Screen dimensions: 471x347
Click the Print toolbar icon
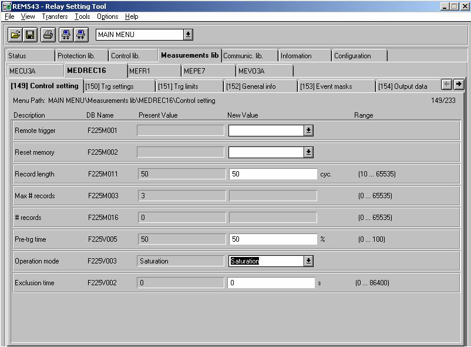[48, 35]
